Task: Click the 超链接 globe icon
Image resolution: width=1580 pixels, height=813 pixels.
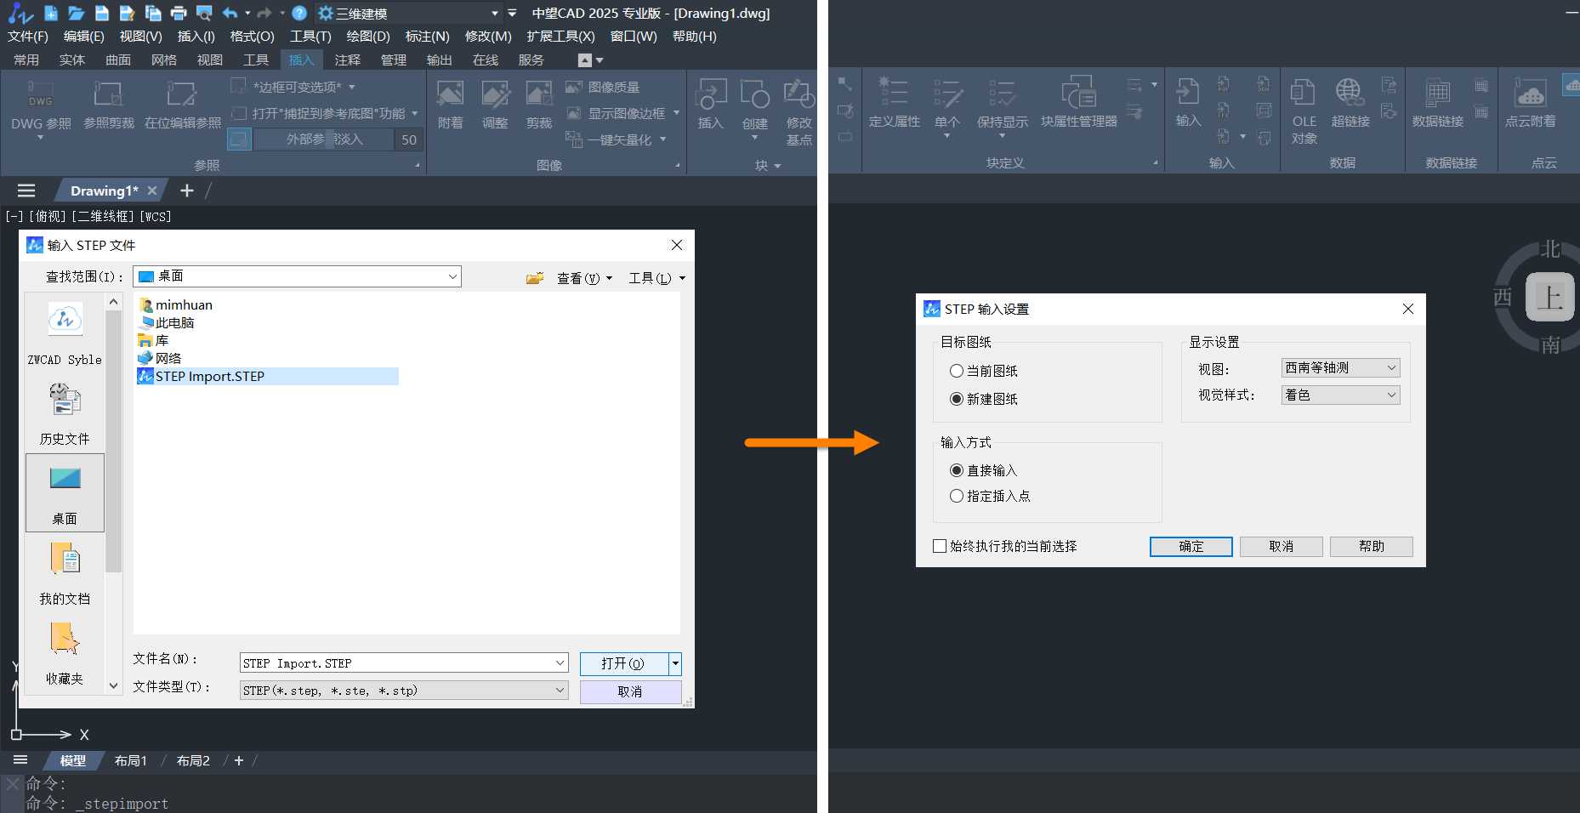Action: click(1350, 92)
